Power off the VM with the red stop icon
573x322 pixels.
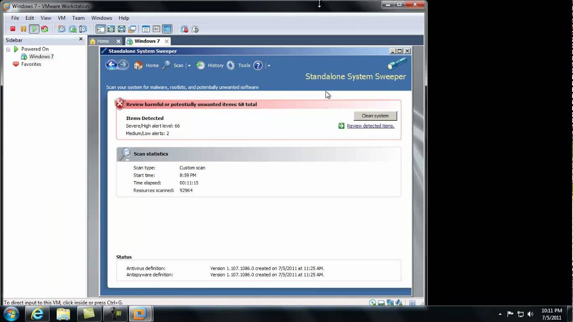coord(13,29)
